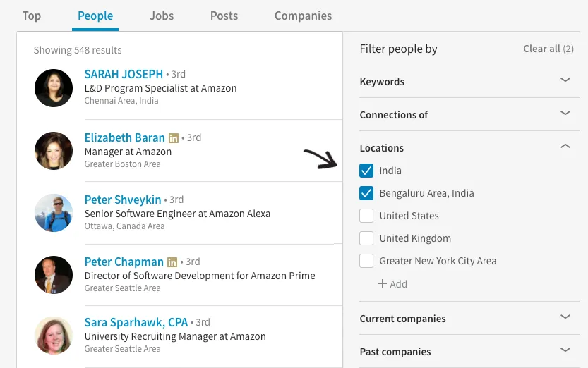Click 'Greater Boston Area' location text
This screenshot has height=368, width=588.
click(x=122, y=164)
